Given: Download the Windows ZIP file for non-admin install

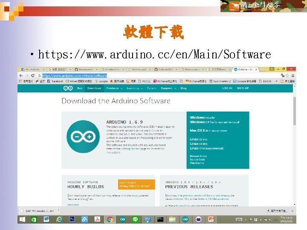Looking at the screenshot, I should coord(214,122).
